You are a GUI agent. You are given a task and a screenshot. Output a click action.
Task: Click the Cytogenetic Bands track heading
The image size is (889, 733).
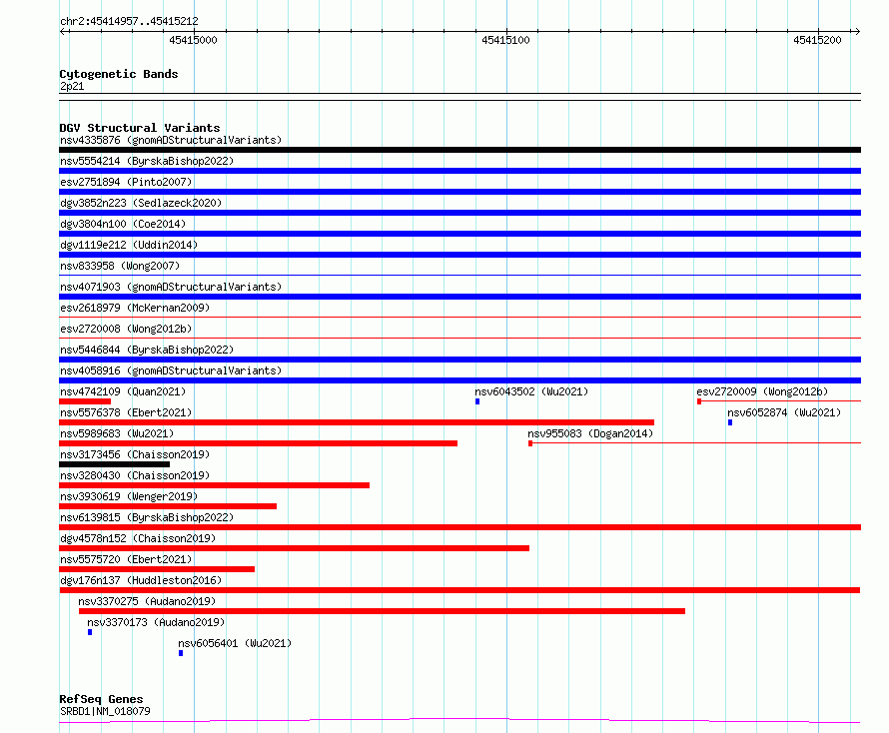119,74
